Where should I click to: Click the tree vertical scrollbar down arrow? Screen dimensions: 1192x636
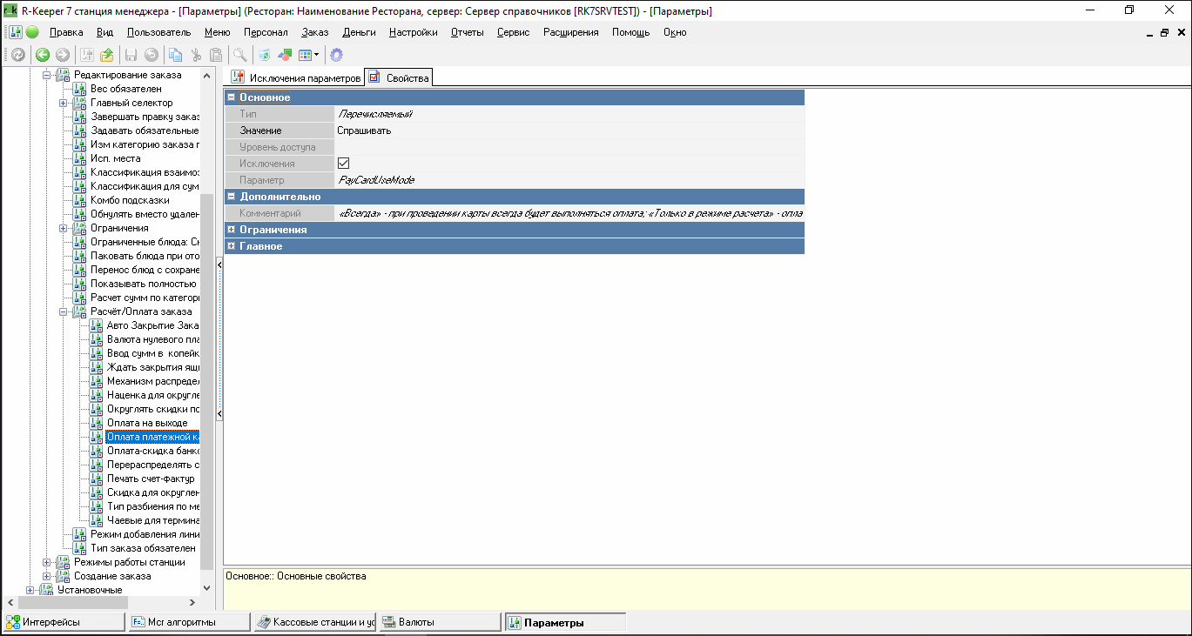pos(206,589)
